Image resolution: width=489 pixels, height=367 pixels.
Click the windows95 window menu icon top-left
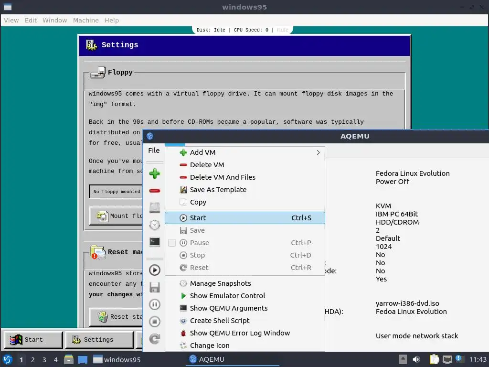(8, 7)
